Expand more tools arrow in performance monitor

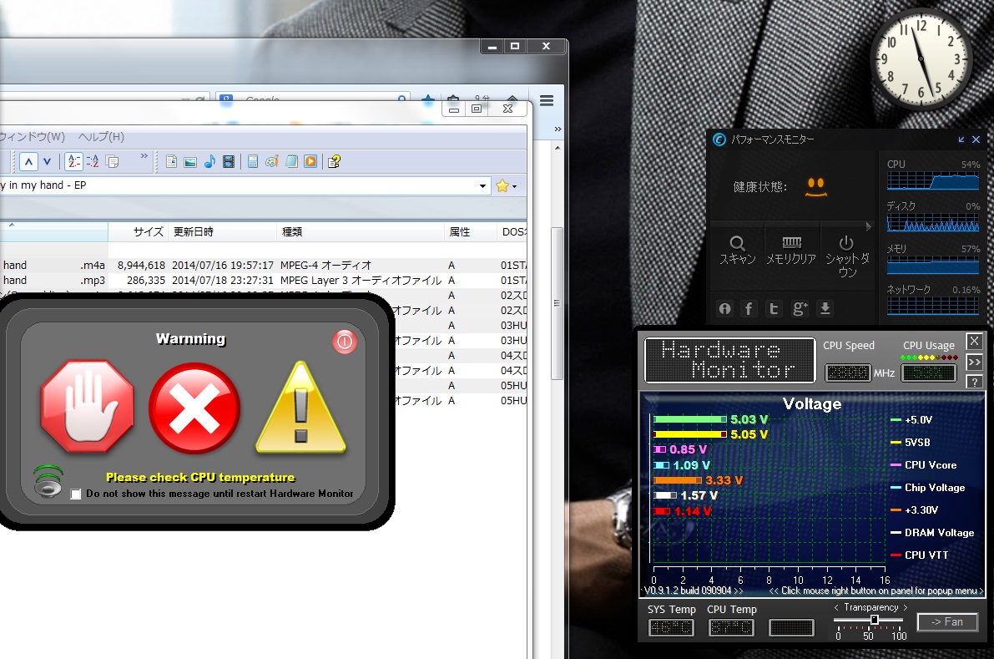(868, 226)
